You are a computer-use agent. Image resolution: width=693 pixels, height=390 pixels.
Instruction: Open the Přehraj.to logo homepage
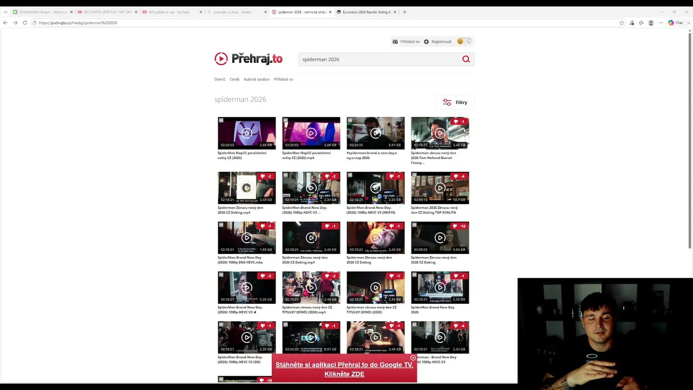pyautogui.click(x=249, y=58)
